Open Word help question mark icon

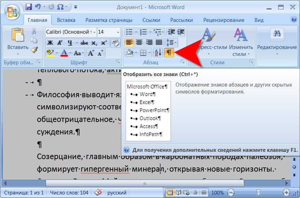(294, 19)
